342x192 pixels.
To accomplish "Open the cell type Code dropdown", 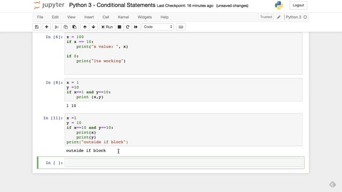I will 158,27.
